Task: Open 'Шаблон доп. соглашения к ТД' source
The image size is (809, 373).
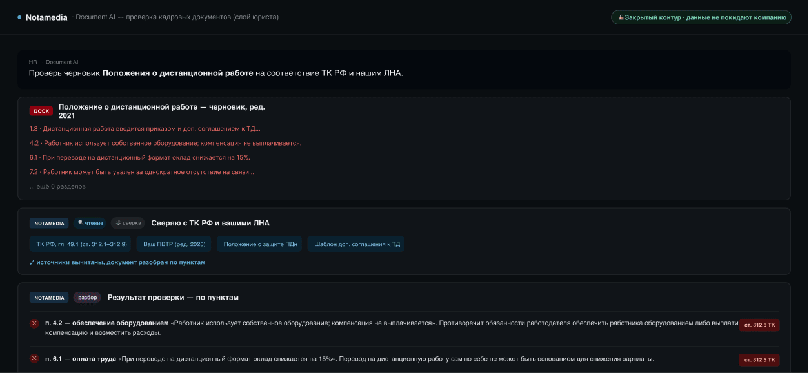Action: point(357,244)
